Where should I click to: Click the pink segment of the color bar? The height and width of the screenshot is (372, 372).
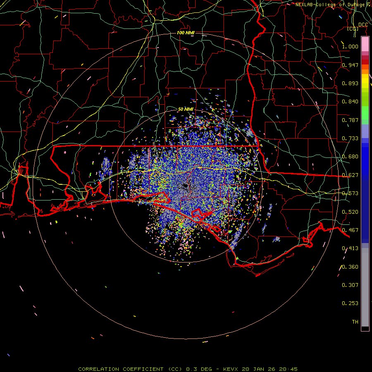coord(365,44)
